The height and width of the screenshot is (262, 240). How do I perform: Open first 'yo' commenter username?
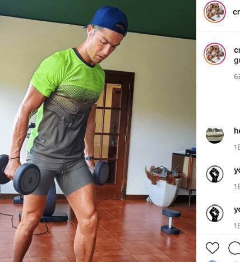click(x=237, y=170)
